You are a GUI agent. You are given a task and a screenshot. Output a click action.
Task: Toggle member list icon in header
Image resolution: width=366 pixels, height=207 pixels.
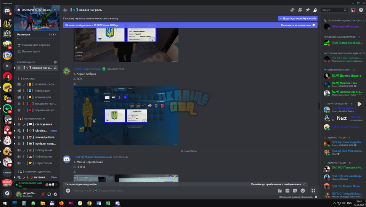(315, 10)
